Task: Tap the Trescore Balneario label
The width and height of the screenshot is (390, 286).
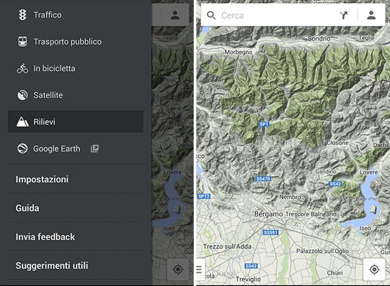Action: [311, 214]
